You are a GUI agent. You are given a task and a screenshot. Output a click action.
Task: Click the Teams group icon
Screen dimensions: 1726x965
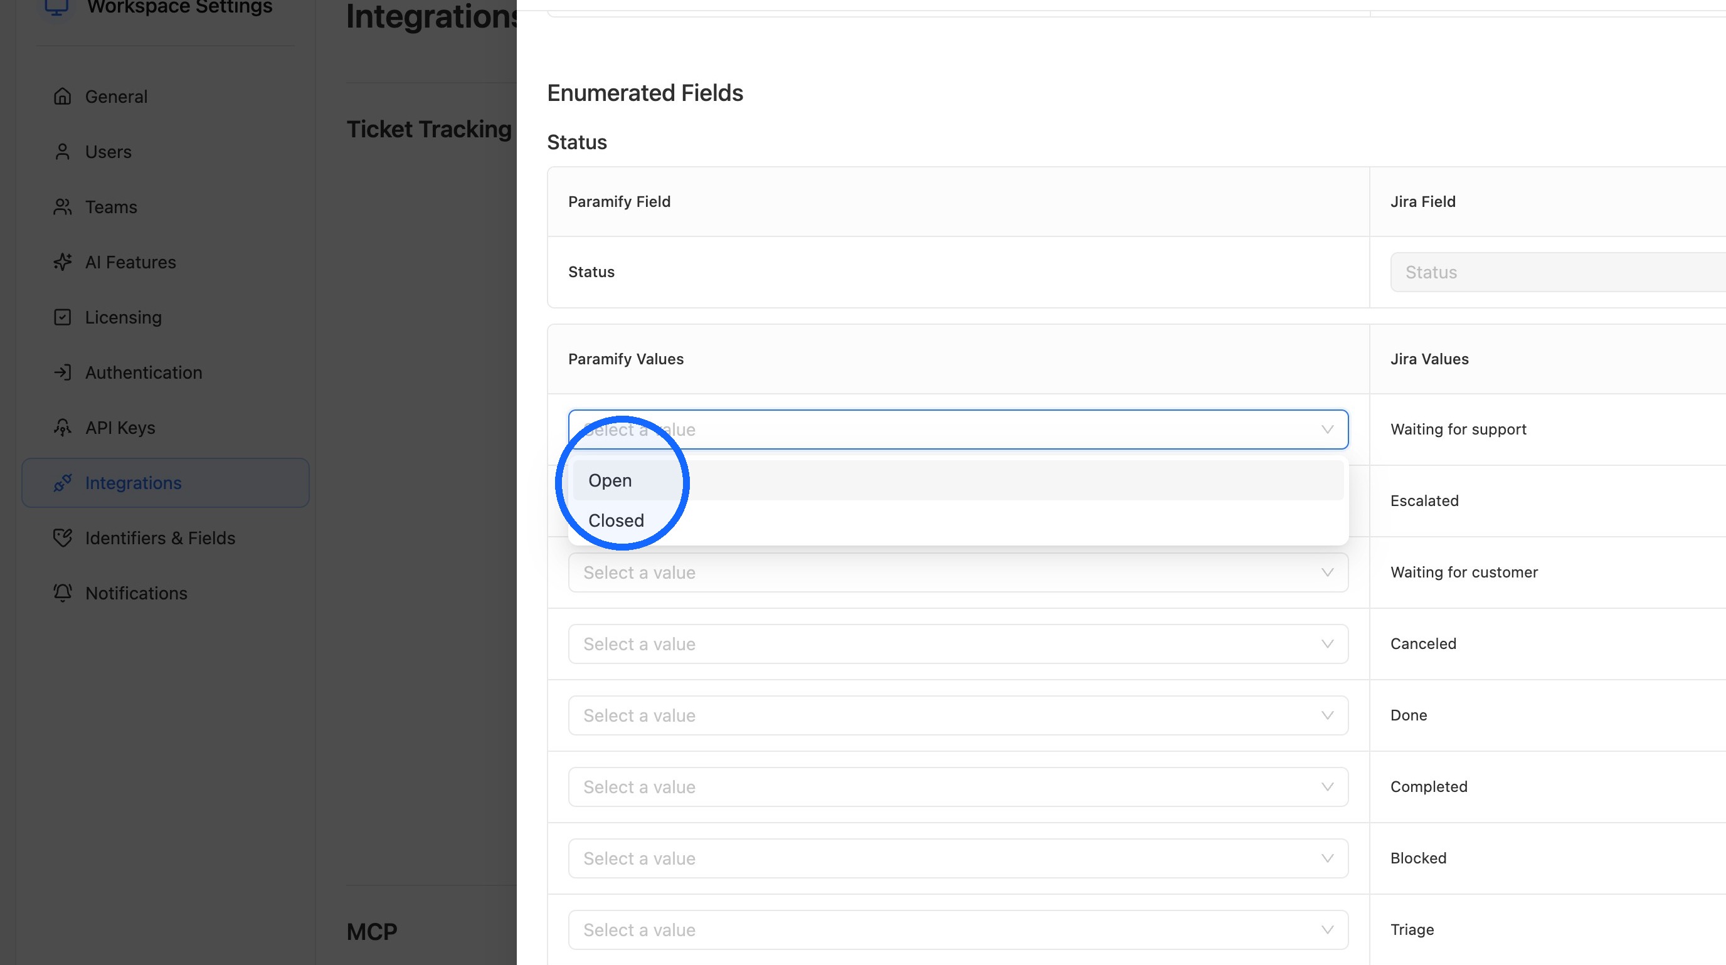click(62, 207)
